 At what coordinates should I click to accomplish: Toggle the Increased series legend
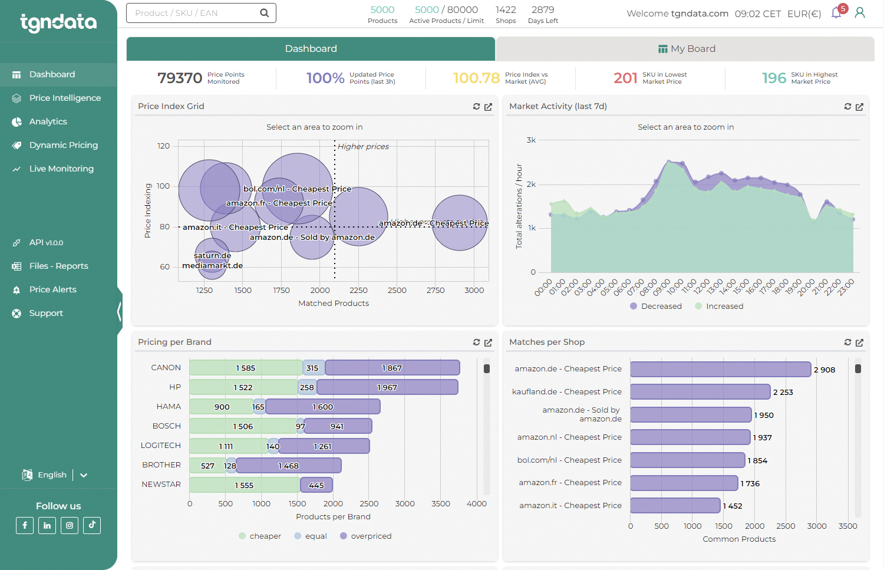coord(719,307)
